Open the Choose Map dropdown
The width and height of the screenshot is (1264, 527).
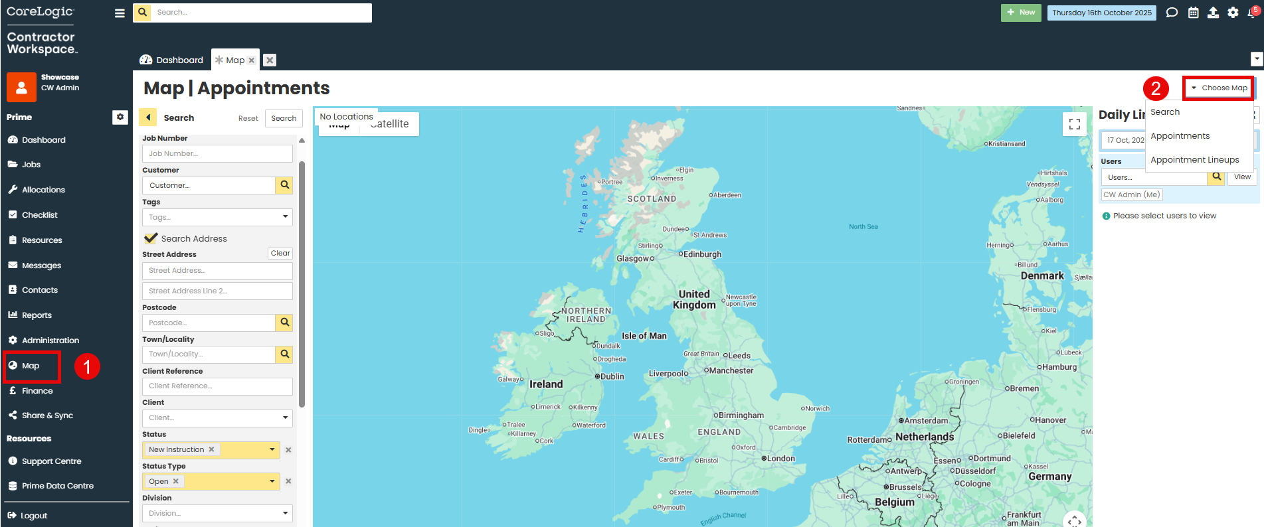click(1218, 88)
